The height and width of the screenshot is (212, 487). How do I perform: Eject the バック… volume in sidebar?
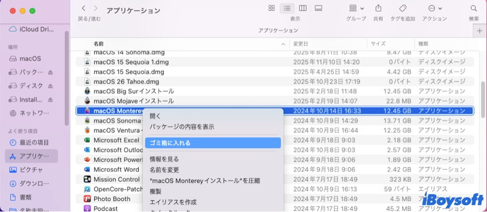50,72
